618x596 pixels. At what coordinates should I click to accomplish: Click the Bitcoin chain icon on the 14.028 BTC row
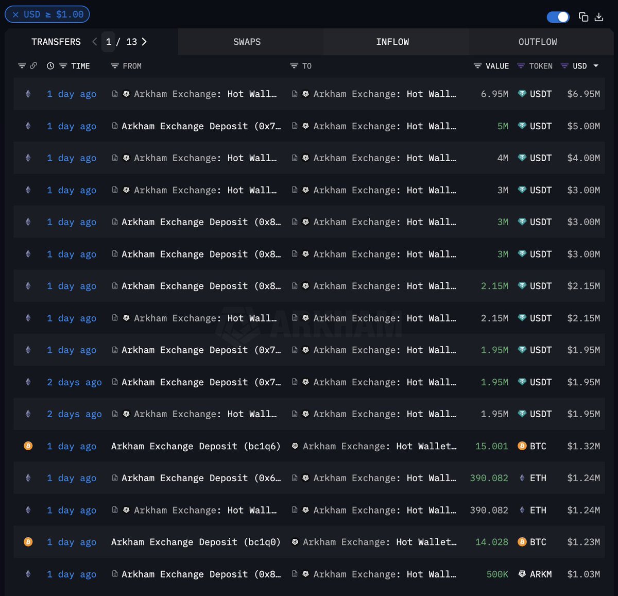pos(28,542)
